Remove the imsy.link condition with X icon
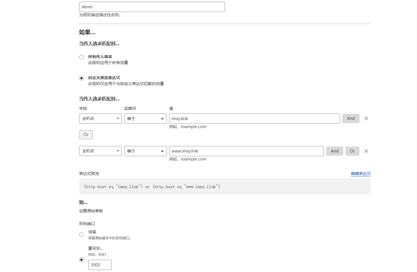Viewport: 417px width, 272px height. tap(366, 119)
